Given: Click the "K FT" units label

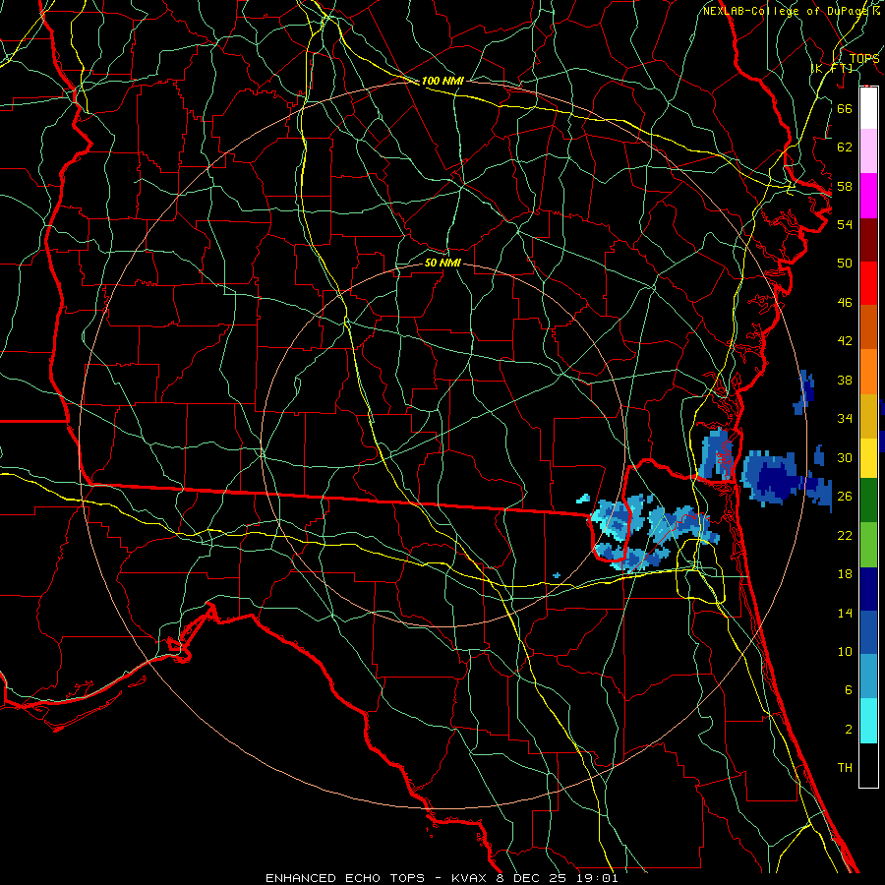Looking at the screenshot, I should [x=832, y=68].
